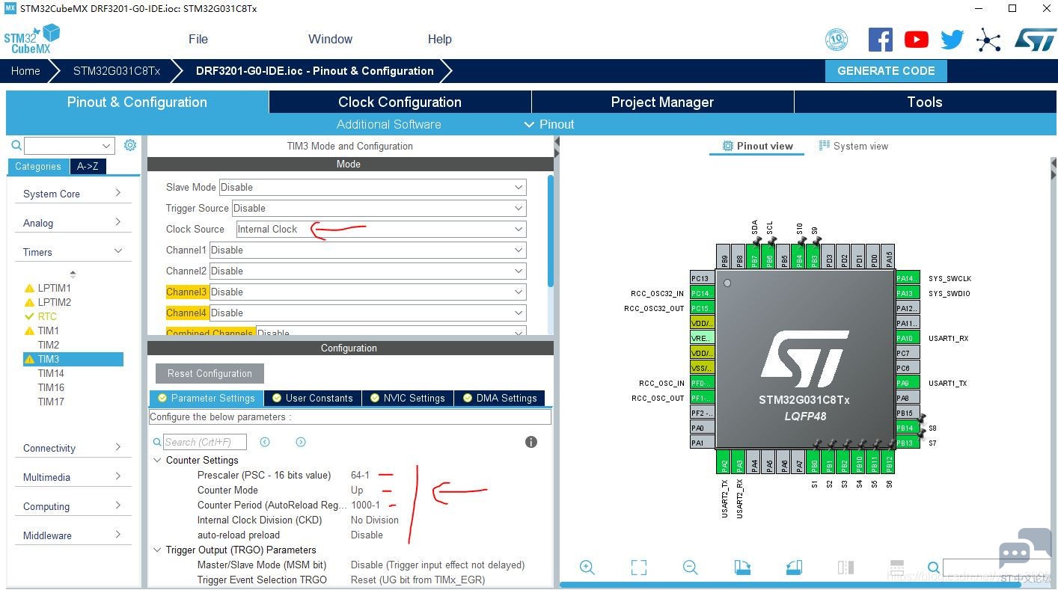Screen dimensions: 1058x590
Task: Rotate the chip clockwise
Action: click(742, 568)
